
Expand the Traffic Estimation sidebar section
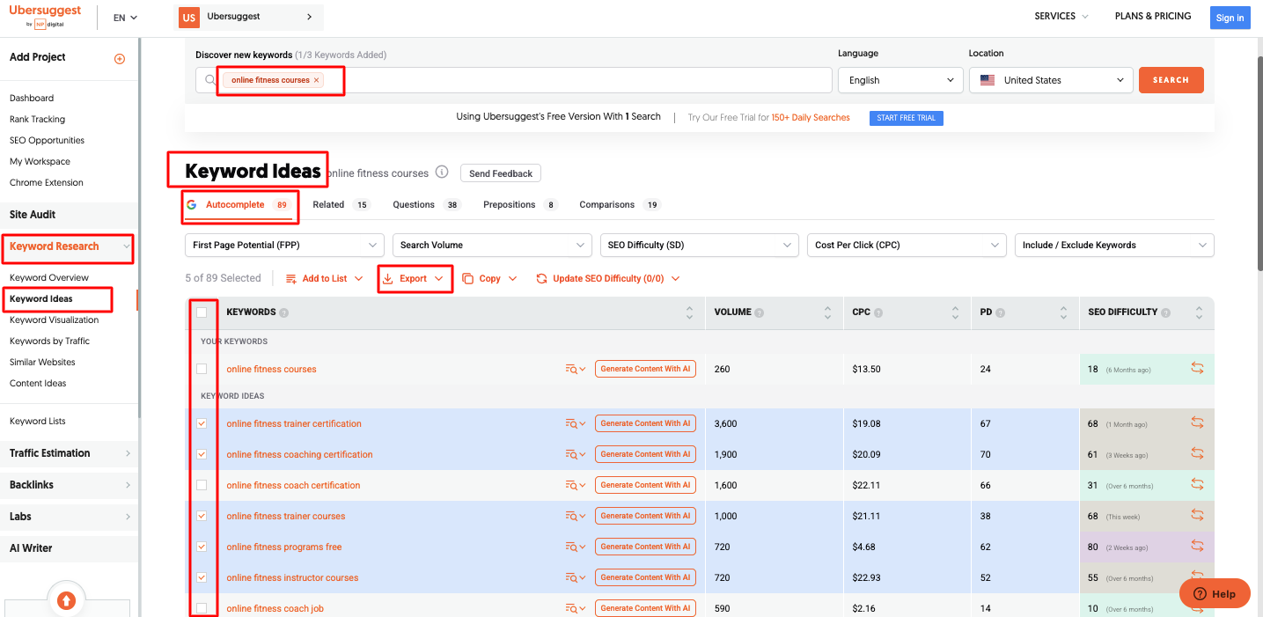(x=69, y=453)
